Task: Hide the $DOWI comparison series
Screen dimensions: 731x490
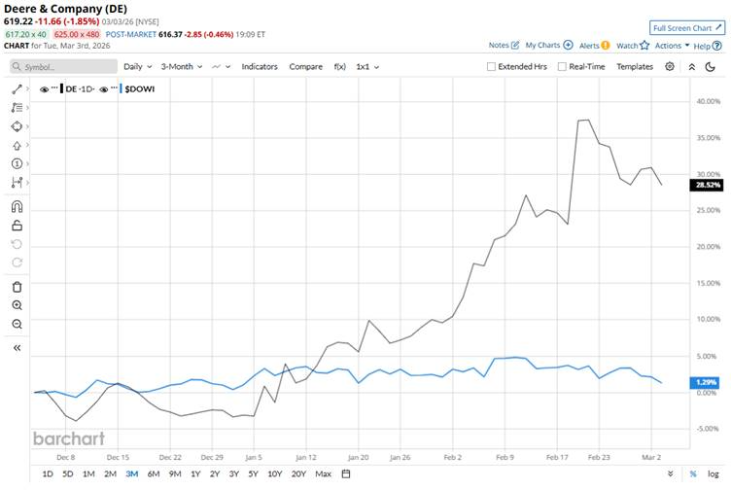Action: [105, 88]
